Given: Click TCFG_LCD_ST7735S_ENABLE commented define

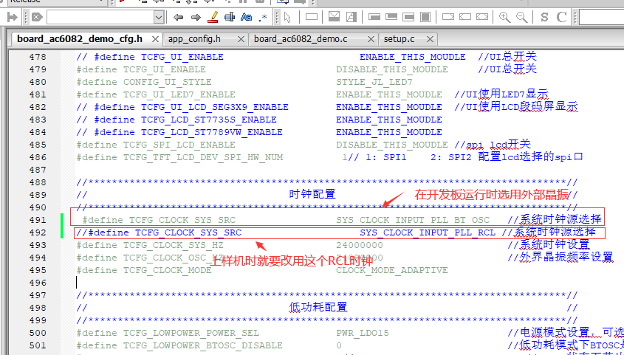Looking at the screenshot, I should (208, 120).
